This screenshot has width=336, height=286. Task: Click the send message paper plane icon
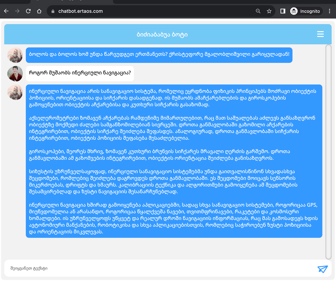tap(323, 269)
